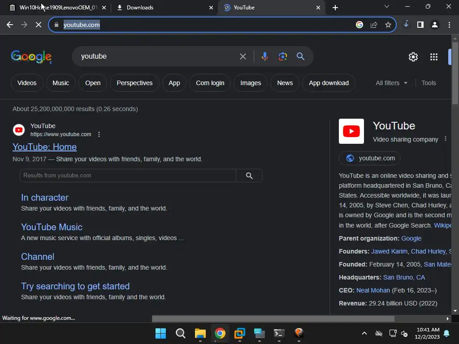The image size is (459, 344).
Task: Open the Google apps grid
Action: click(x=434, y=57)
